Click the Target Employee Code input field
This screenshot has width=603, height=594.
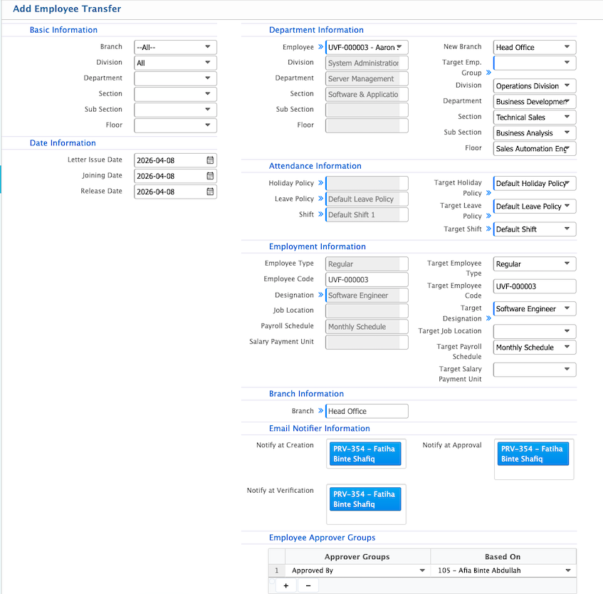(x=534, y=286)
